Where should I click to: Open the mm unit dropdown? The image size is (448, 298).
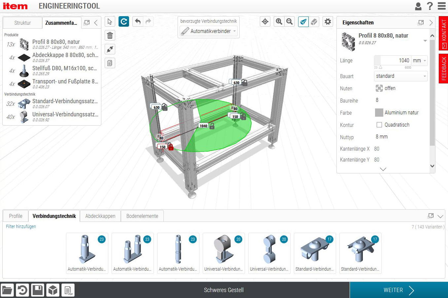click(419, 60)
